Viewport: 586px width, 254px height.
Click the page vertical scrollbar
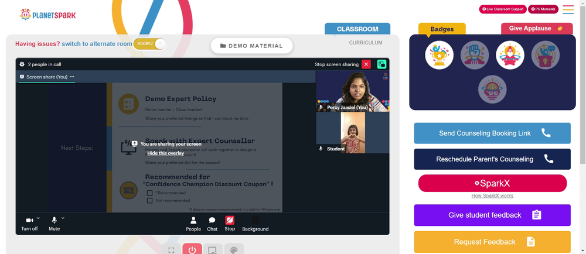[582, 84]
